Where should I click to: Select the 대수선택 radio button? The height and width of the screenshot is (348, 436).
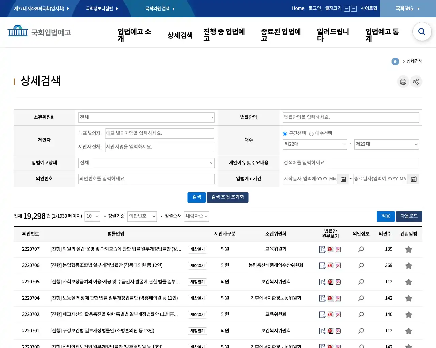[x=311, y=134]
